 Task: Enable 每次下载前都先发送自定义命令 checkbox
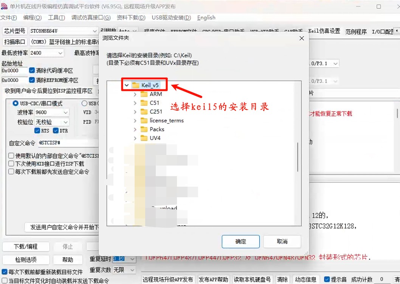[x=11, y=172]
